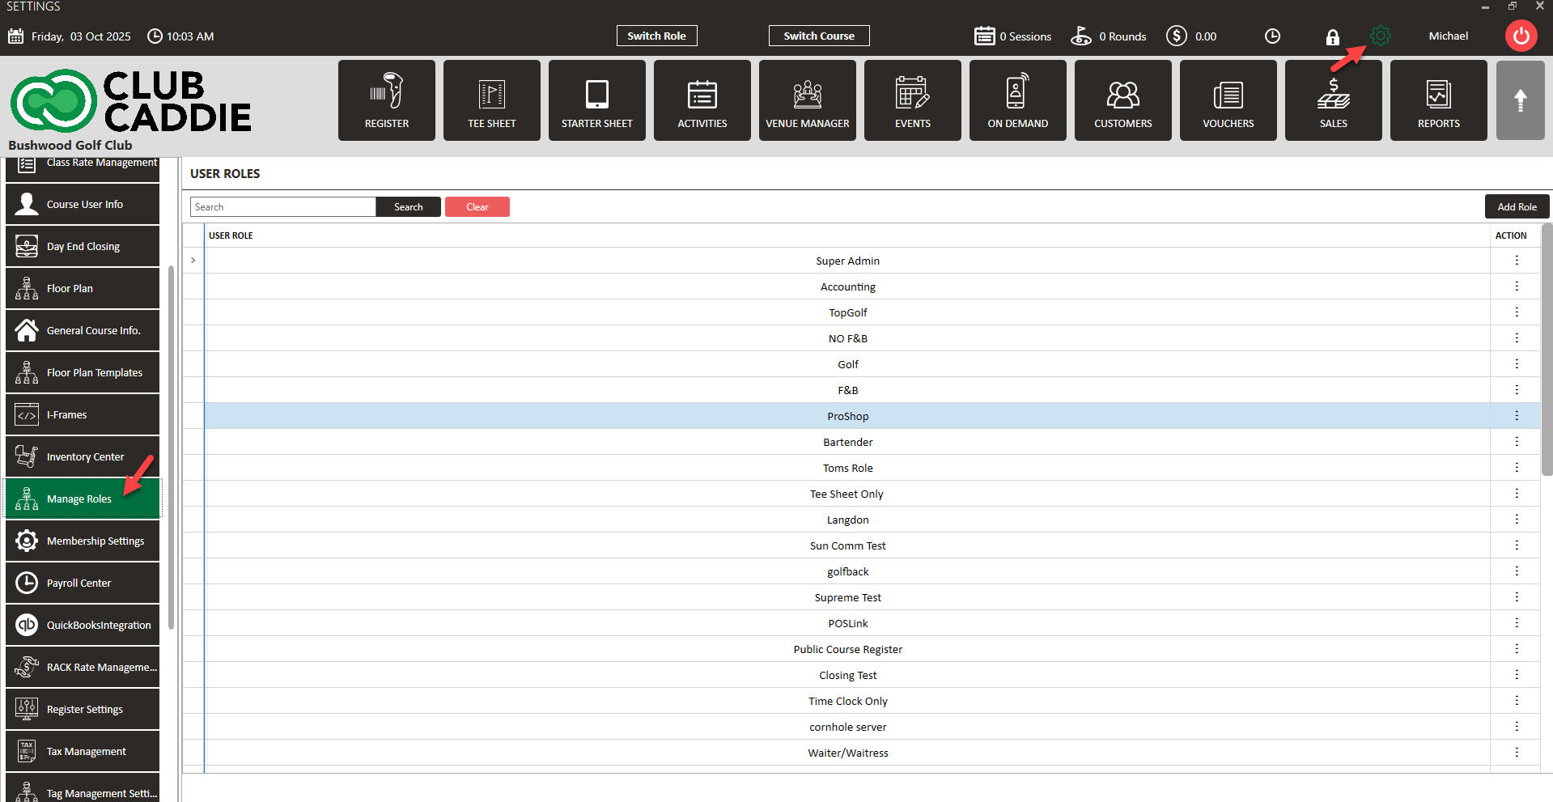Open the Venue Manager module

pyautogui.click(x=807, y=100)
